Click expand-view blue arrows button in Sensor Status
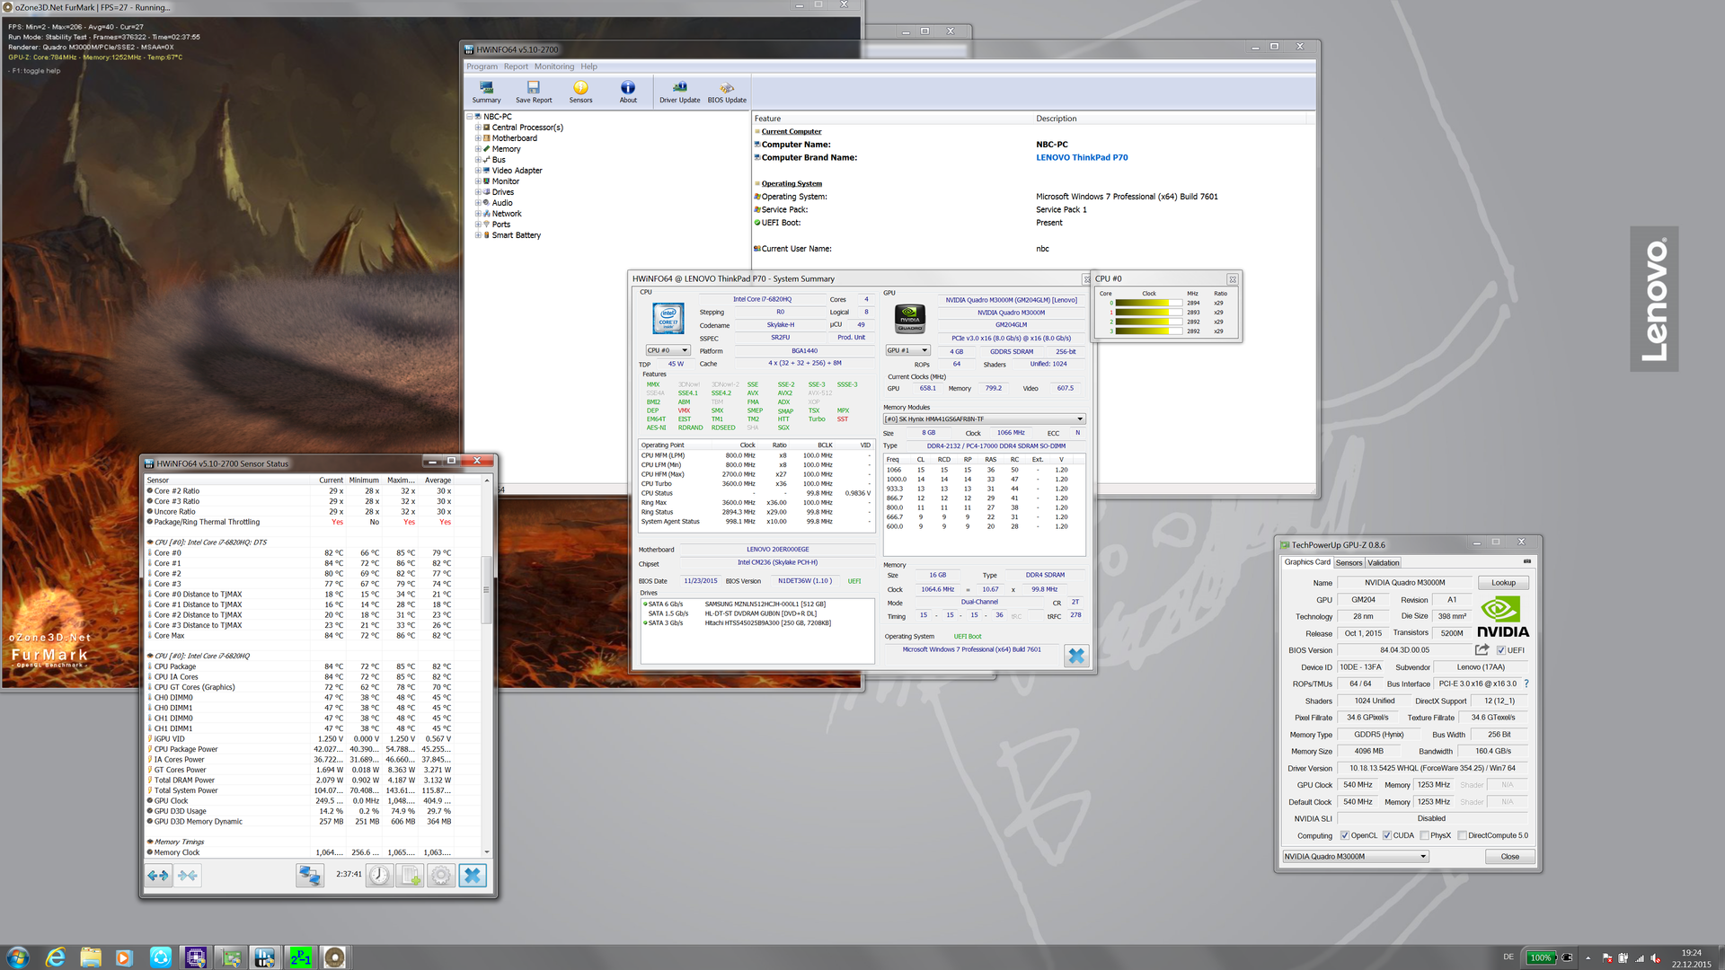The height and width of the screenshot is (970, 1725). point(158,875)
